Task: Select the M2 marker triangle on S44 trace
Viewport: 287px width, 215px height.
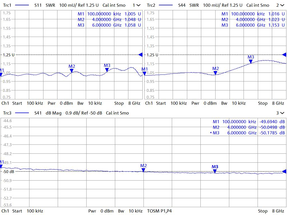Action: [215, 73]
